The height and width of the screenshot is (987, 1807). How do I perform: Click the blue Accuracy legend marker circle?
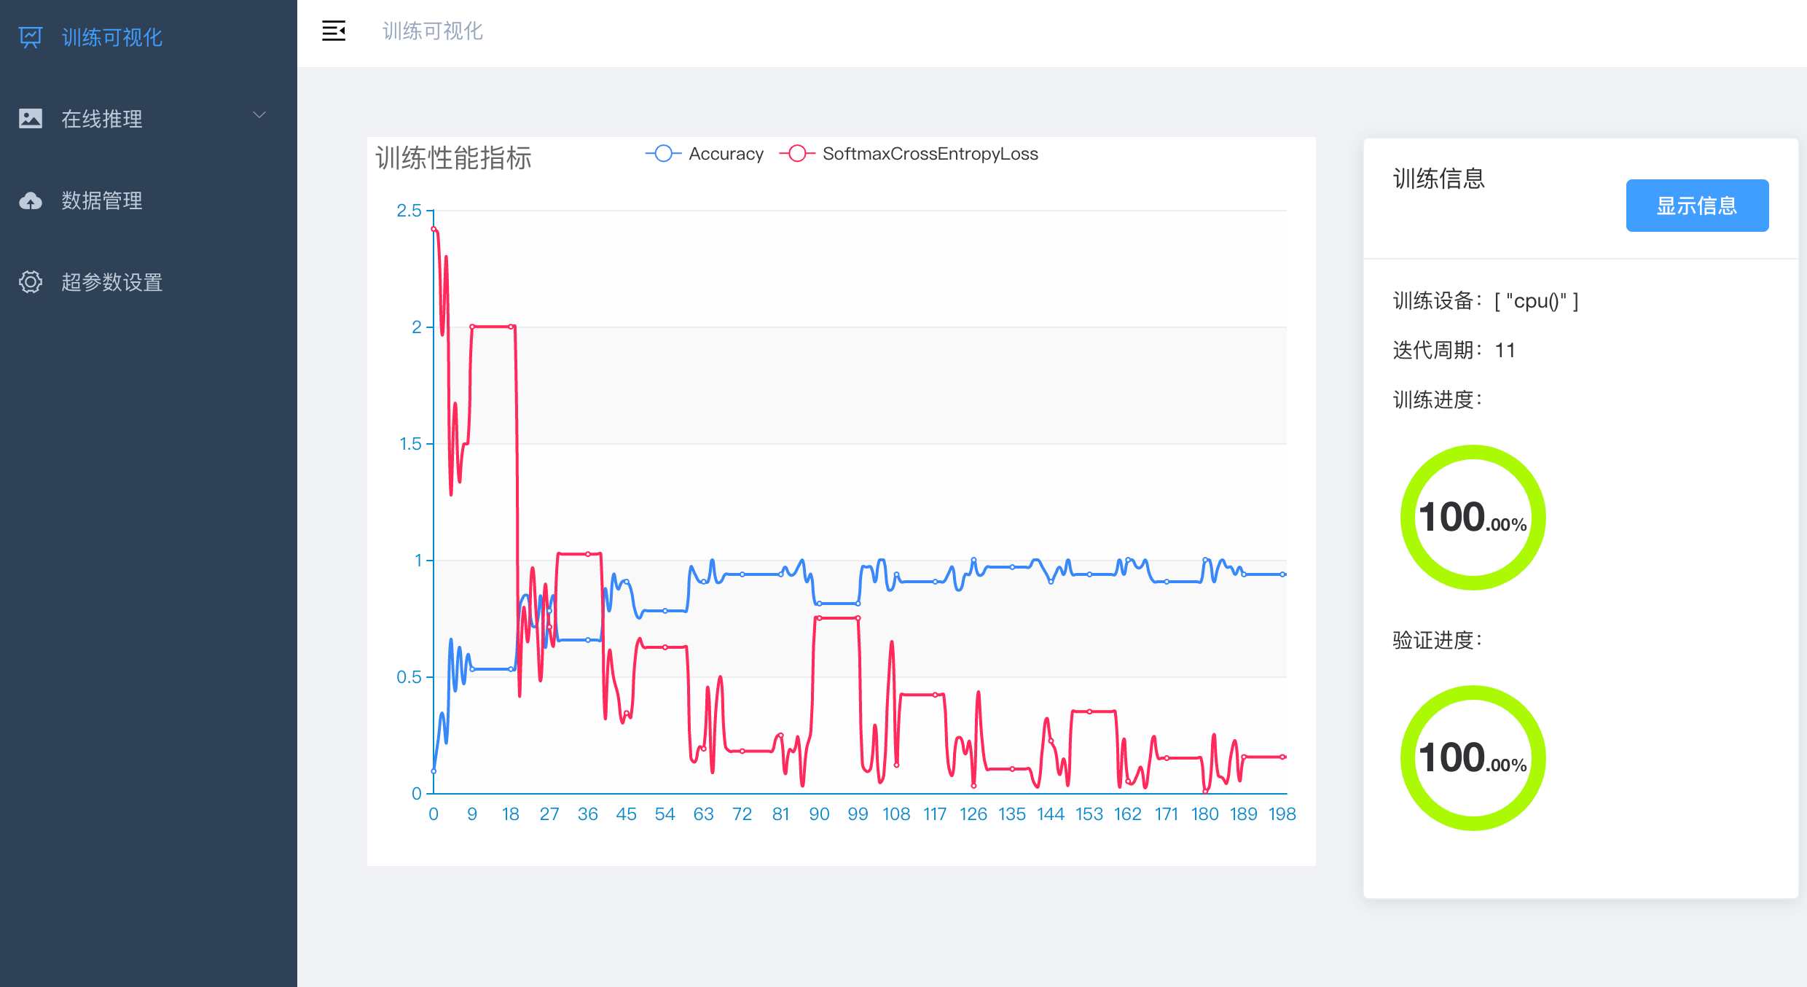tap(663, 154)
